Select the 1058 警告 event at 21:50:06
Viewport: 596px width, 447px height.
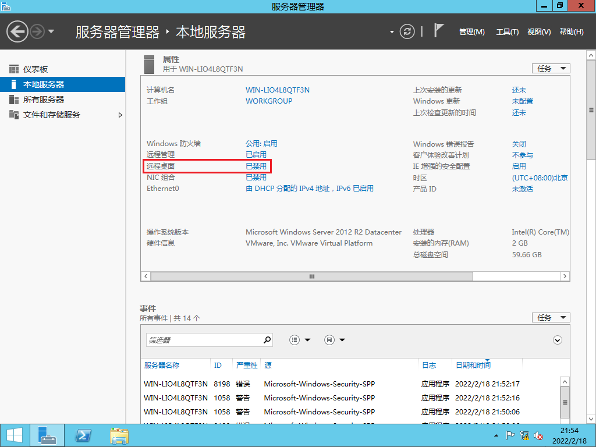pyautogui.click(x=350, y=412)
